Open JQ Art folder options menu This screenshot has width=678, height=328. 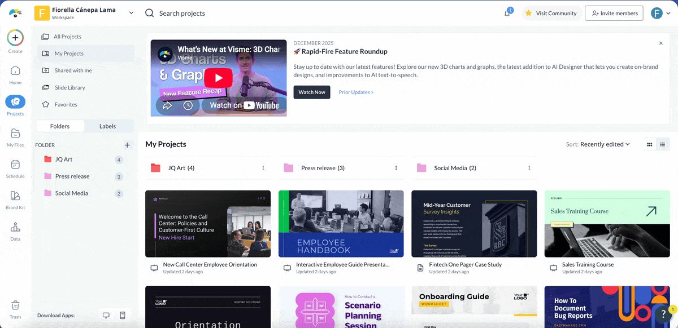(x=263, y=168)
